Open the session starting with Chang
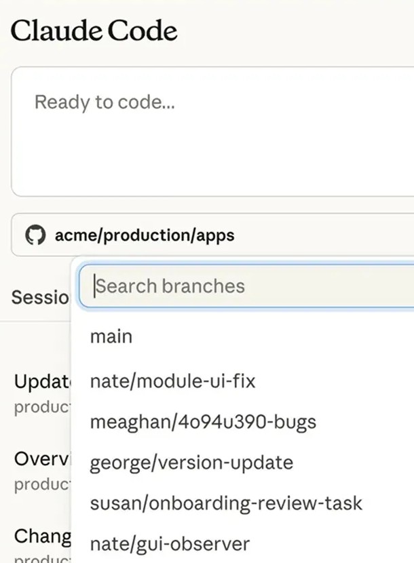Viewport: 414px width, 563px height. [x=42, y=546]
